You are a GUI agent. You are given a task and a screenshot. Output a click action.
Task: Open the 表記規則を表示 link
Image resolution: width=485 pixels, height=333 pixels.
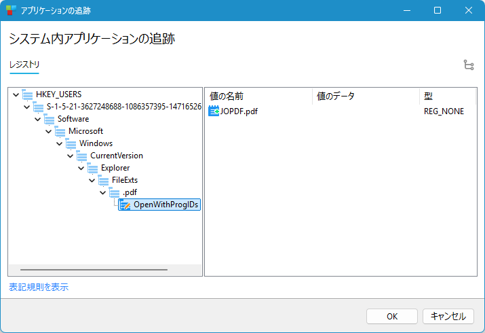[39, 287]
